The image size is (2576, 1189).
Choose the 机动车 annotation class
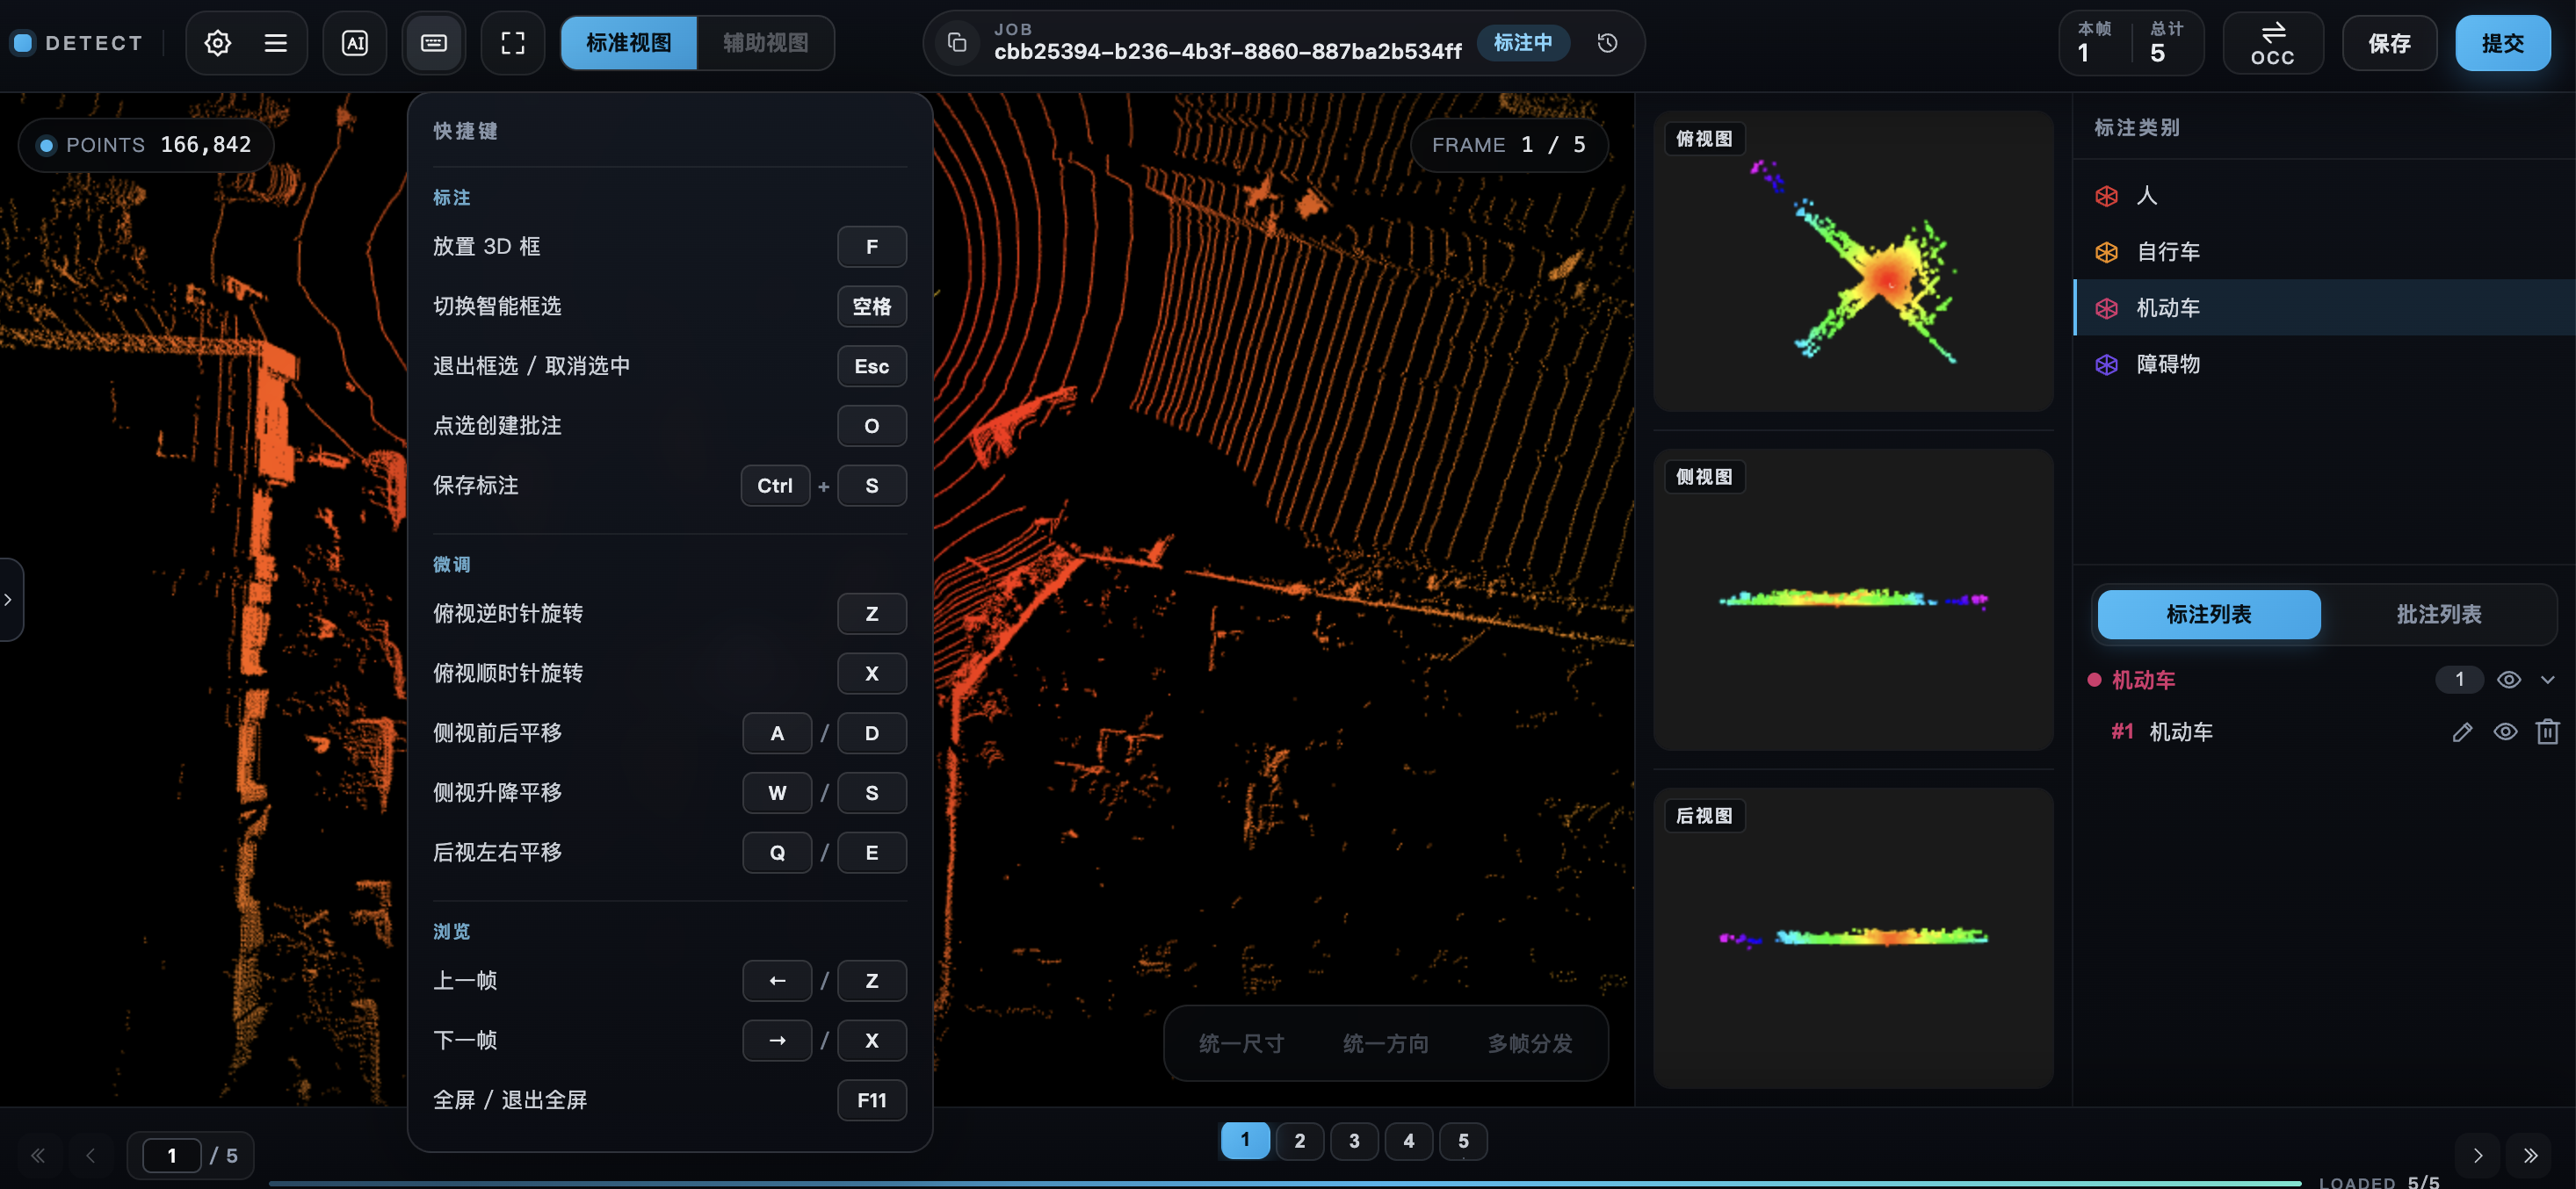pyautogui.click(x=2324, y=307)
